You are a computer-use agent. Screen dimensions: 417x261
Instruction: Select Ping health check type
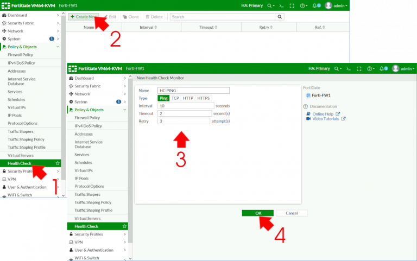pyautogui.click(x=163, y=98)
